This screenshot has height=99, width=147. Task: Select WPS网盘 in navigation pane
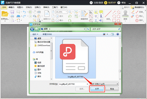pos(38,52)
